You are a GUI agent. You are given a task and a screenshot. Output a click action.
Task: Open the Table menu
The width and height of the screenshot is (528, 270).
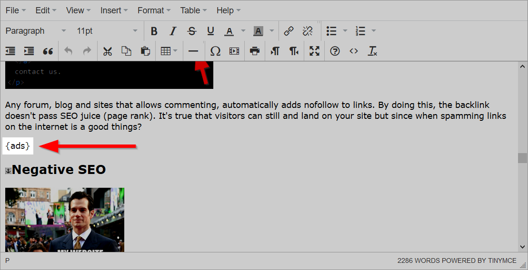193,10
